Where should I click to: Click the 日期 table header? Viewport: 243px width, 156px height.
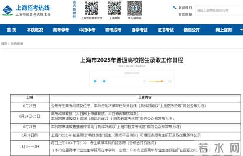click(x=30, y=97)
